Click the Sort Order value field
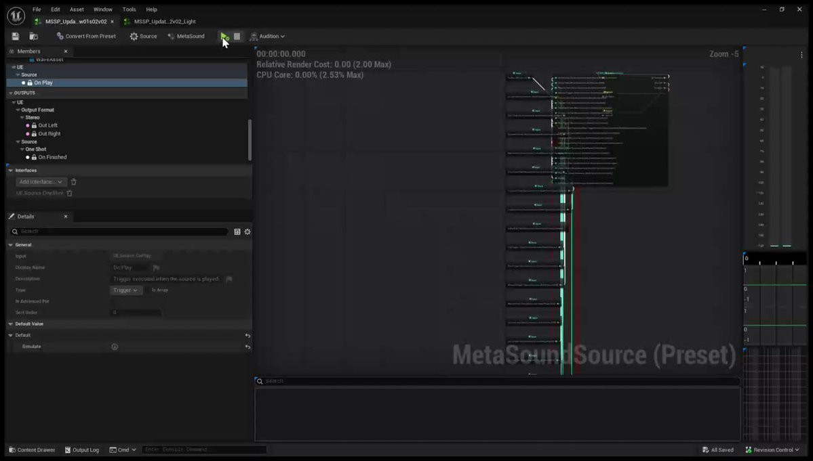 [x=136, y=313]
